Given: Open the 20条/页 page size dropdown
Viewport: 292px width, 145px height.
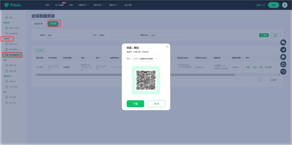Looking at the screenshot, I should click(275, 80).
